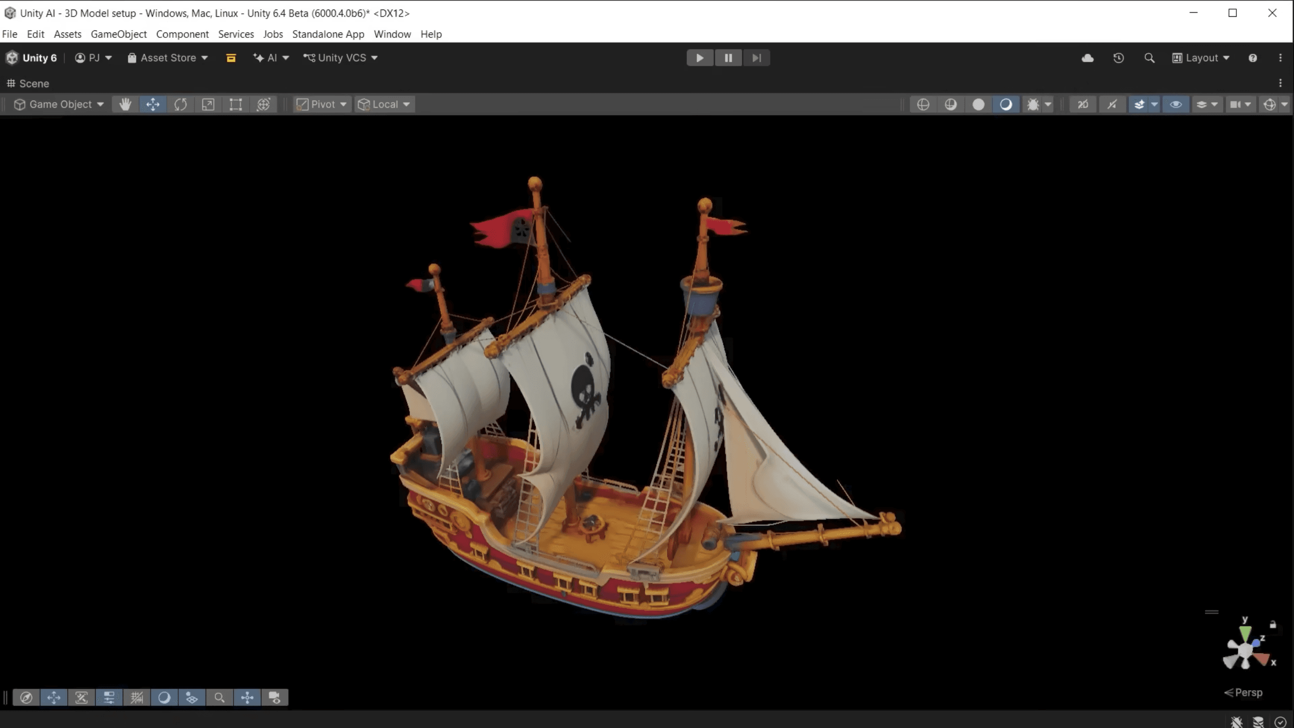Open the Unity VCS dropdown
The image size is (1294, 728).
click(341, 58)
